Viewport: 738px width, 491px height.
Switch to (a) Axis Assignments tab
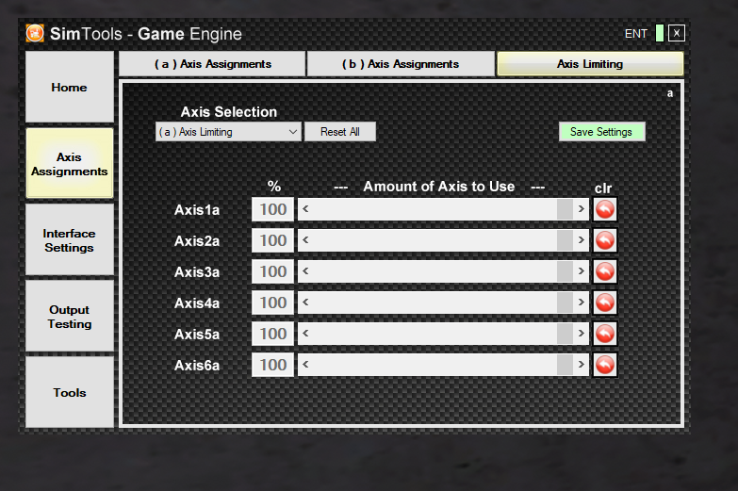[x=212, y=63]
